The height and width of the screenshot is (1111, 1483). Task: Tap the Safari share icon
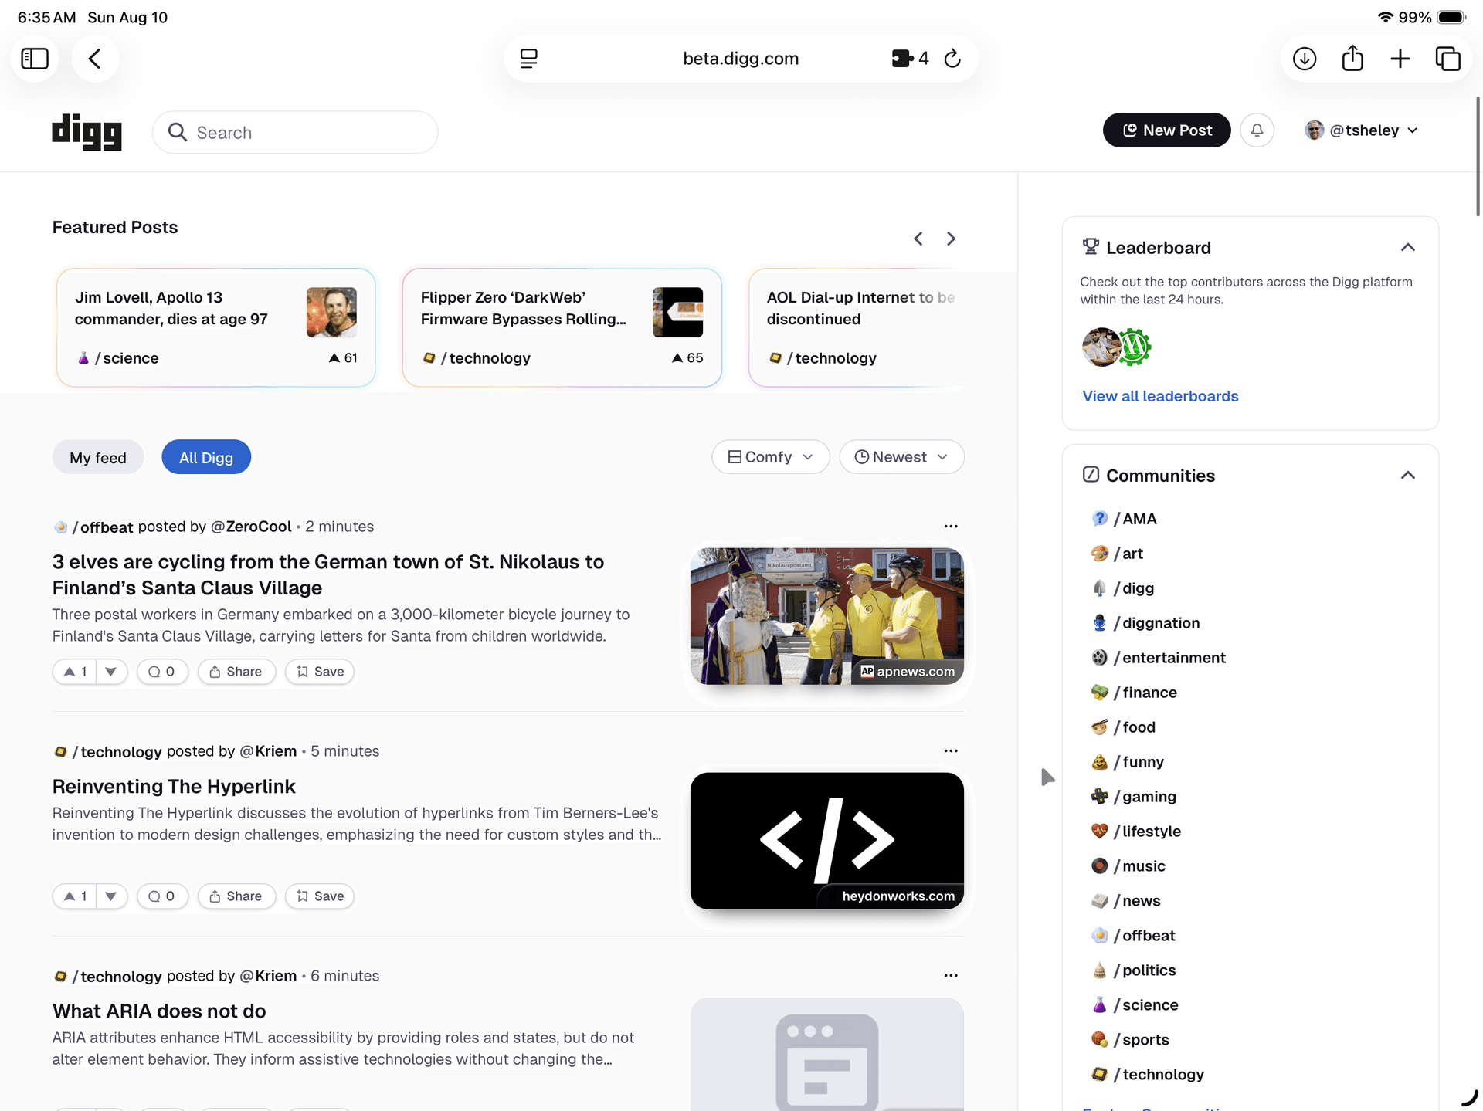click(1352, 59)
